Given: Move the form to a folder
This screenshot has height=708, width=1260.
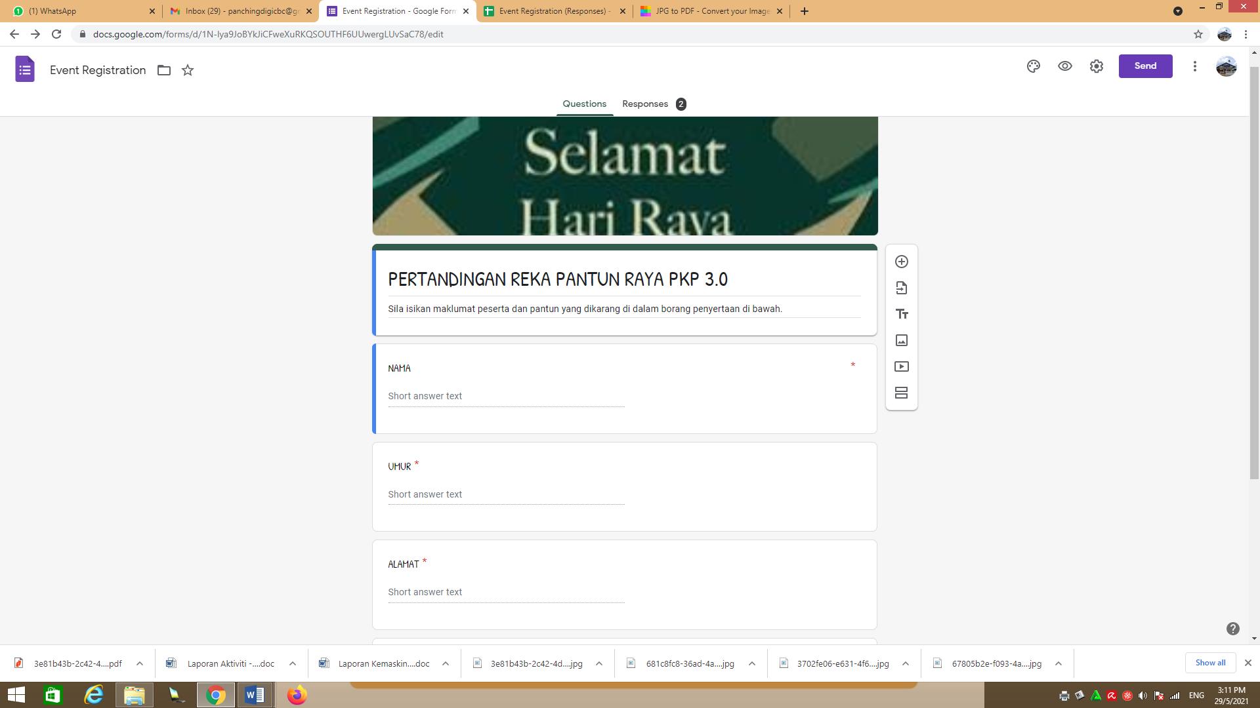Looking at the screenshot, I should pyautogui.click(x=164, y=70).
